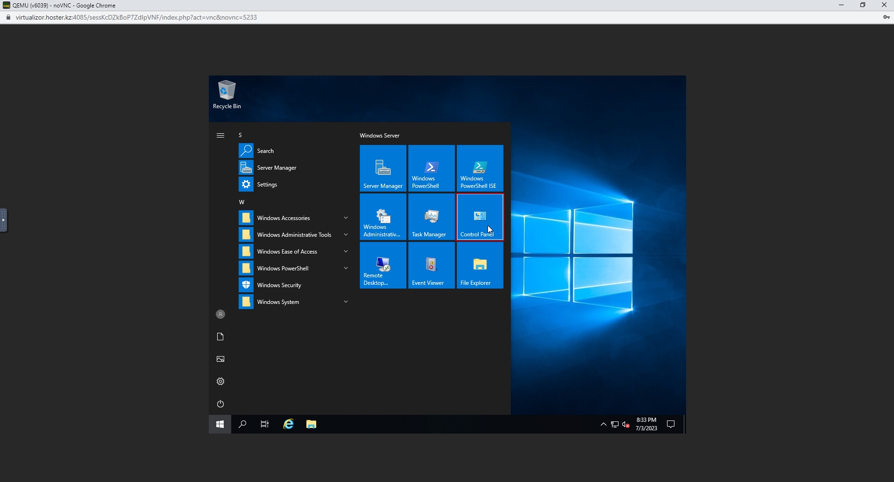Click the Windows Ease of Access folder icon
This screenshot has height=482, width=894.
point(246,251)
